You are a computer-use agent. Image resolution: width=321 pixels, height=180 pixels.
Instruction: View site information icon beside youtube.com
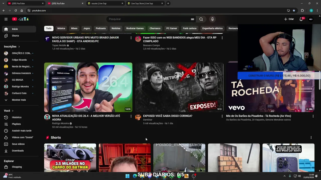click(x=29, y=10)
